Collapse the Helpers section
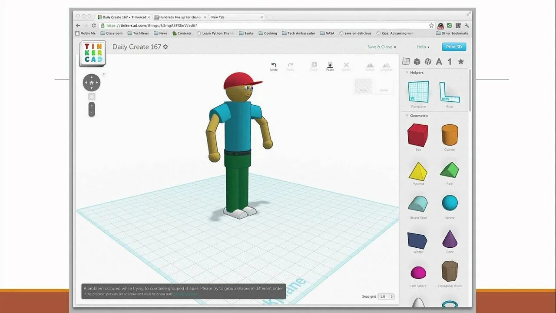Viewport: 556px width, 313px height. (407, 73)
